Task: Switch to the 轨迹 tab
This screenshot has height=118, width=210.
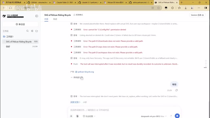Action: (55, 19)
